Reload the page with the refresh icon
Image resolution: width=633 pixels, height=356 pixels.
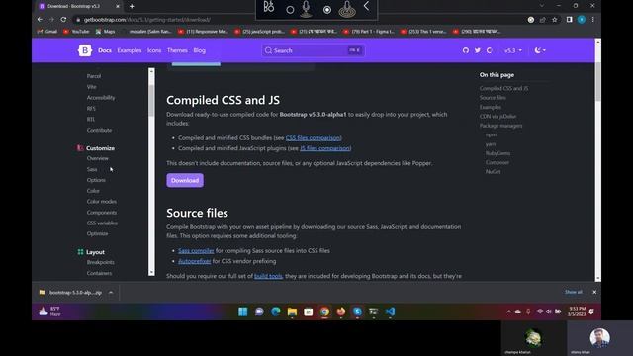coord(63,20)
